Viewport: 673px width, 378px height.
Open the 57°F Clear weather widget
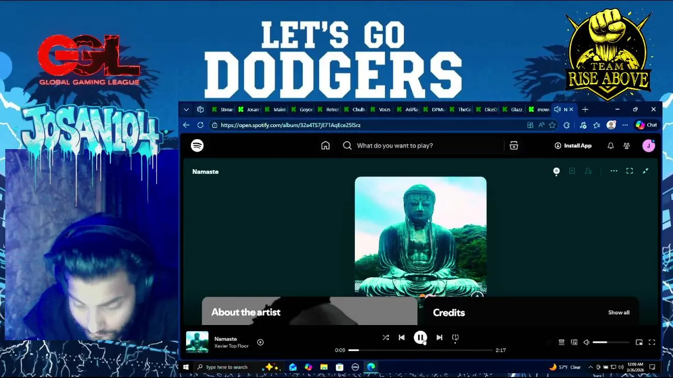coord(565,367)
